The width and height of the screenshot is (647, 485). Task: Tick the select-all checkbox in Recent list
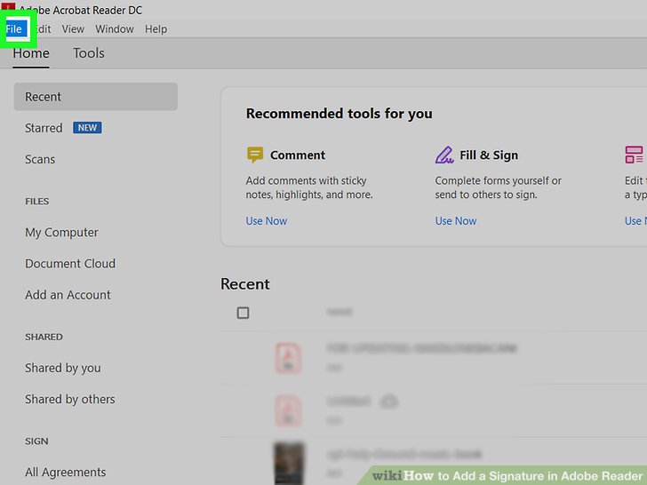[243, 313]
